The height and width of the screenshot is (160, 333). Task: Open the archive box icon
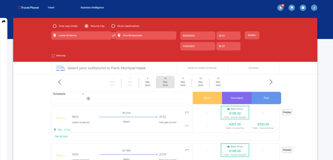(x=303, y=8)
